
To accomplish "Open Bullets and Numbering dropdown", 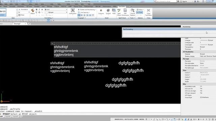I will 87,10.
